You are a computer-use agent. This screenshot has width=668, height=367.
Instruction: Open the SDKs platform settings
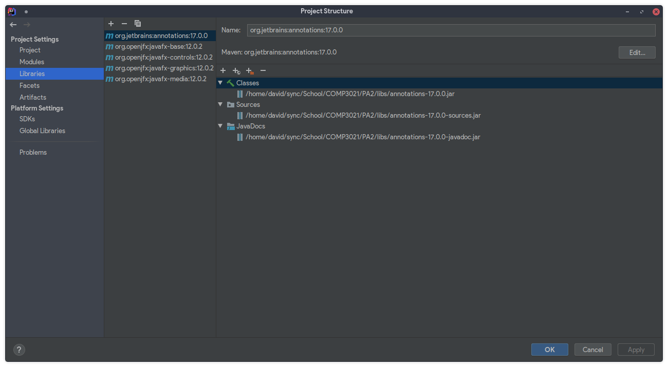click(27, 119)
